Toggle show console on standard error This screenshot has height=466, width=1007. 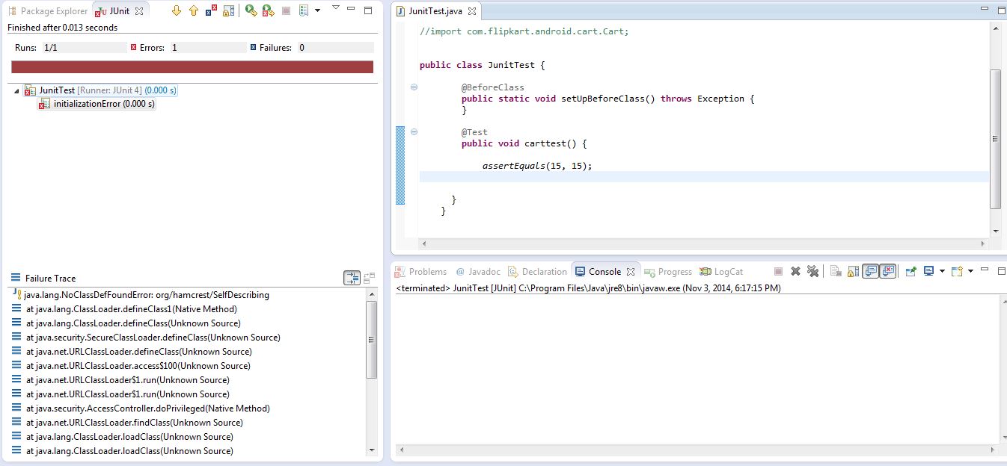pos(888,271)
